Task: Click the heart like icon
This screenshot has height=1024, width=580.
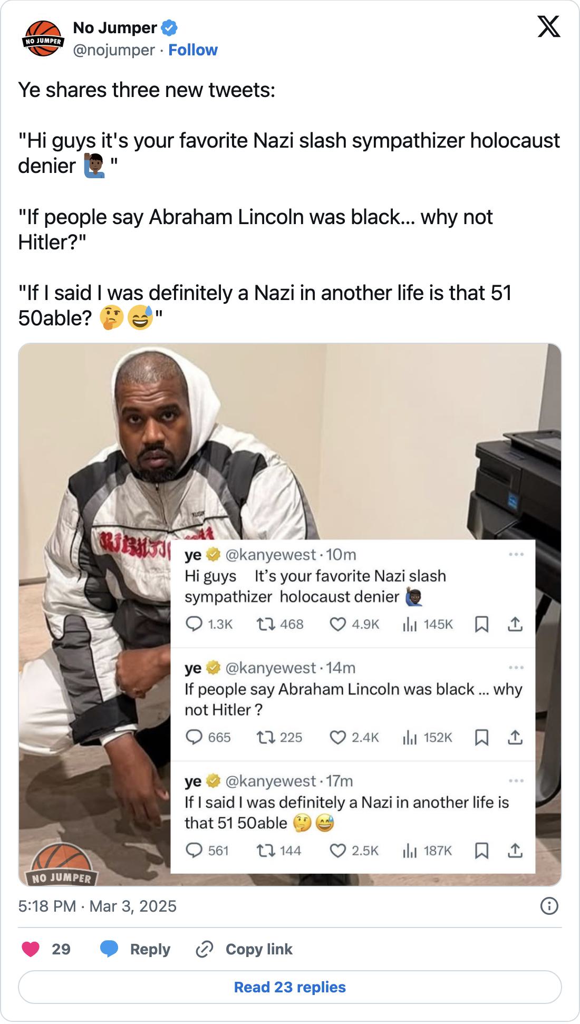Action: point(31,949)
